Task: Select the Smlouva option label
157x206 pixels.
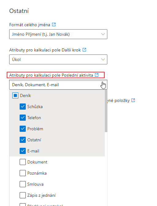Action: [35, 184]
